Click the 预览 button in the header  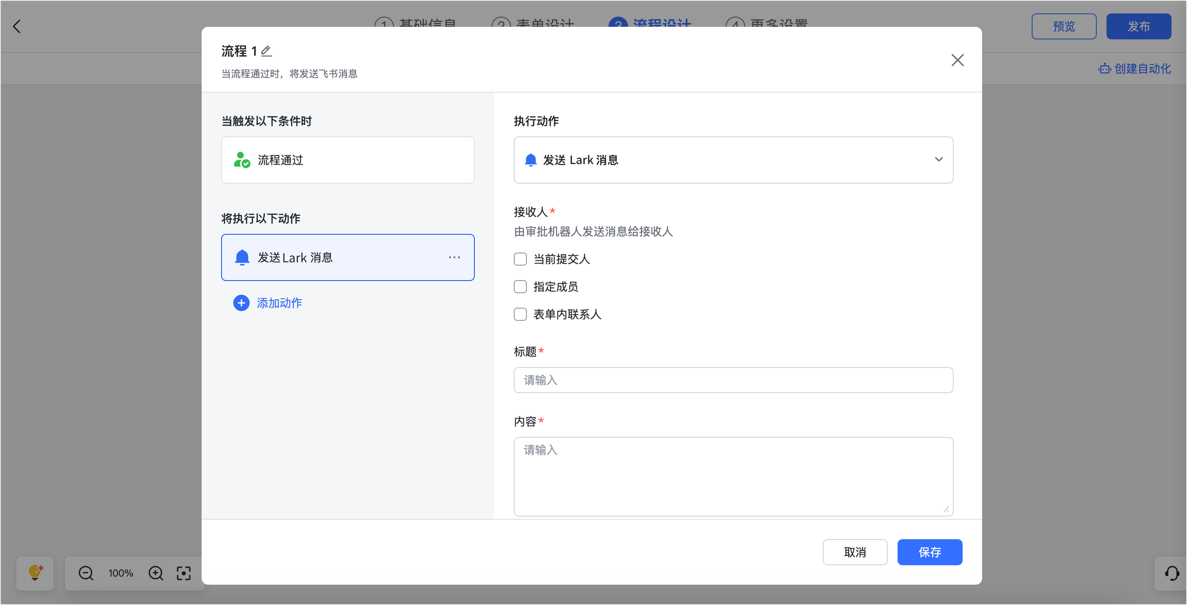(x=1063, y=26)
